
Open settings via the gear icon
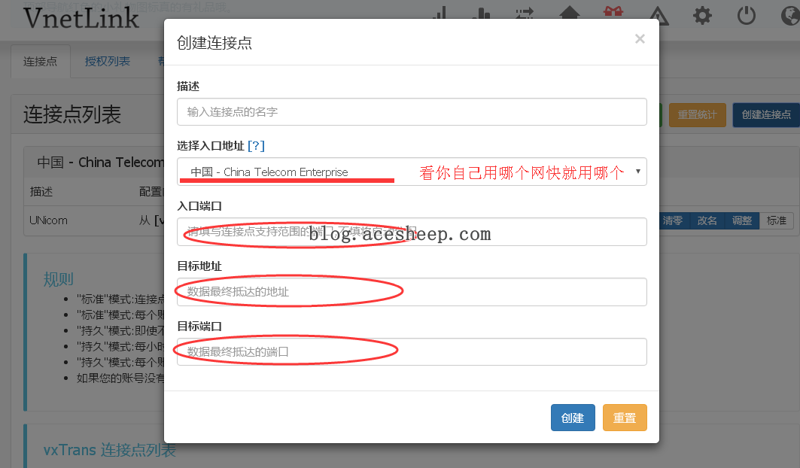click(703, 15)
